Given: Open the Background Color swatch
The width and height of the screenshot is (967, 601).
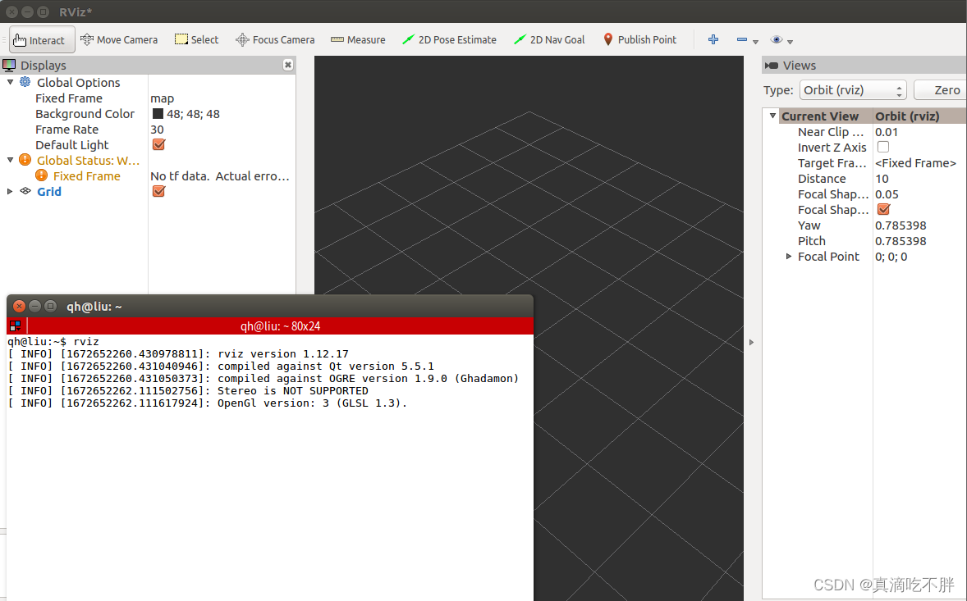Looking at the screenshot, I should 158,113.
